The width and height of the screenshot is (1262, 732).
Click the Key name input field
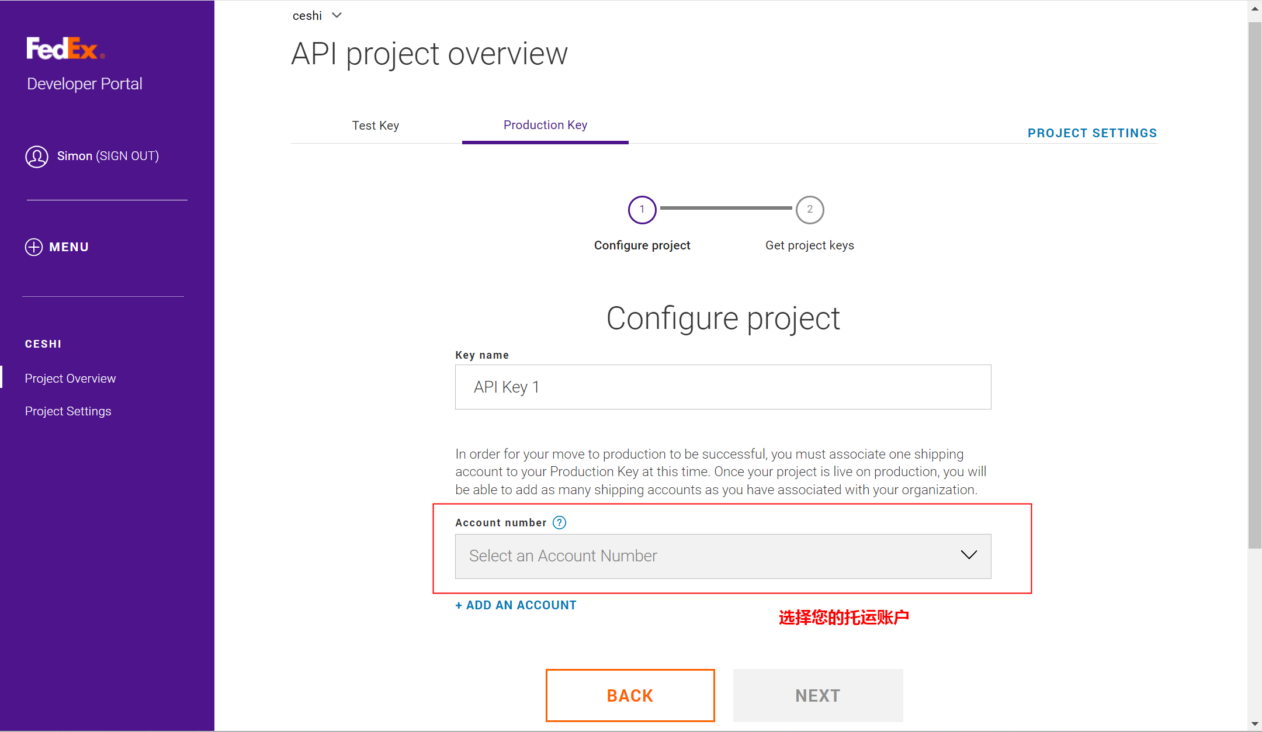(x=722, y=387)
